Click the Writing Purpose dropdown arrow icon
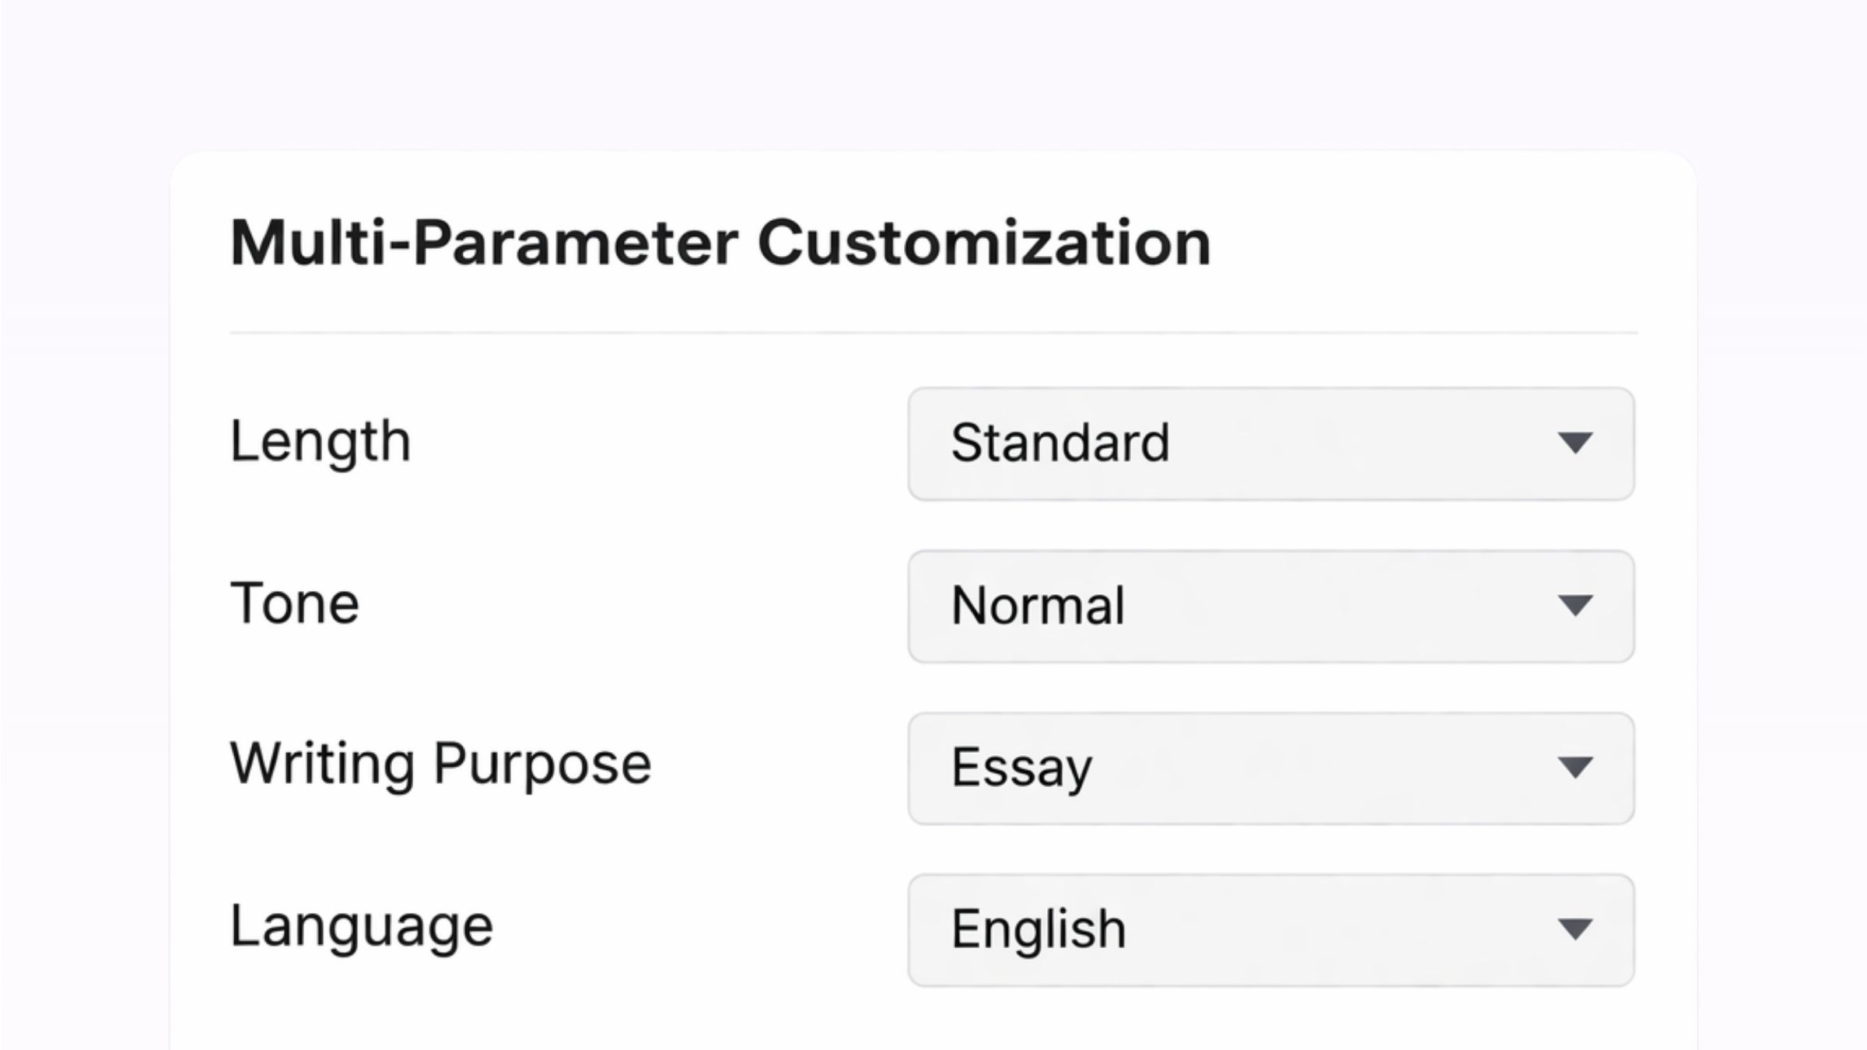This screenshot has width=1867, height=1050. click(x=1575, y=768)
